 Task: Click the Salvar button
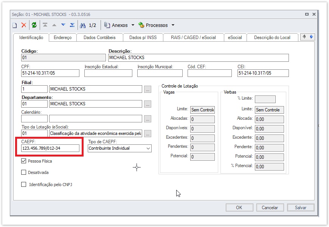pyautogui.click(x=301, y=207)
